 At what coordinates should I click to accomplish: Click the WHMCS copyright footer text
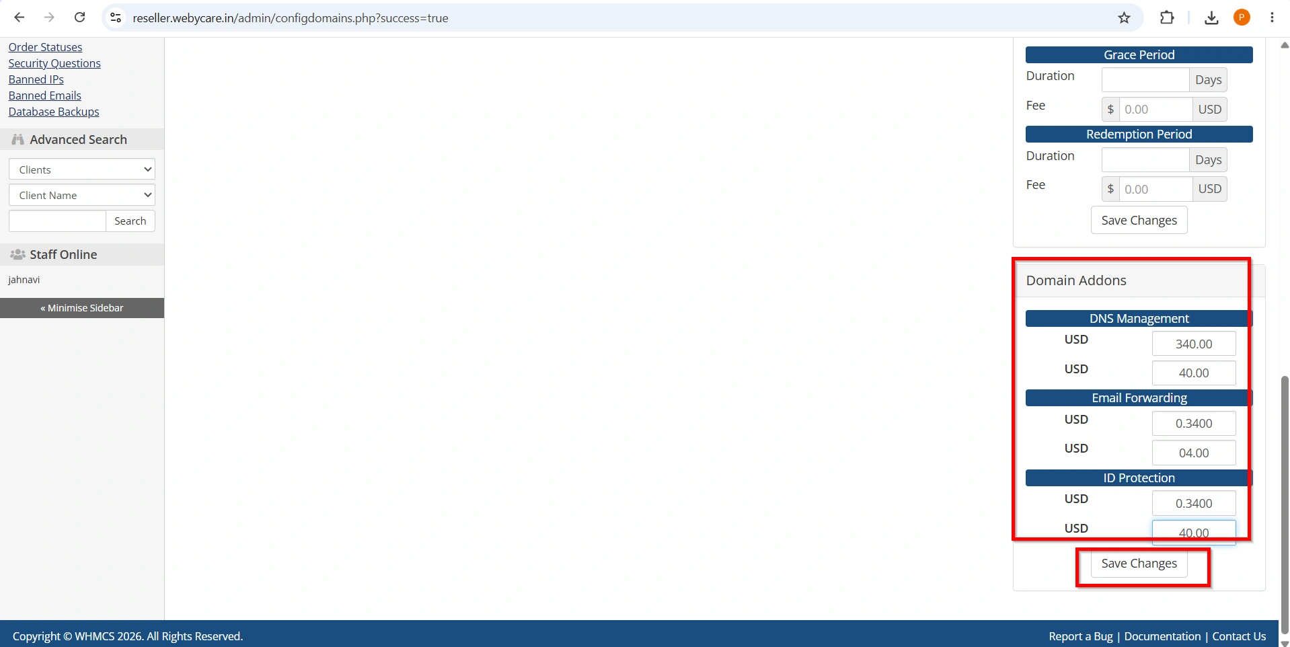click(x=128, y=636)
